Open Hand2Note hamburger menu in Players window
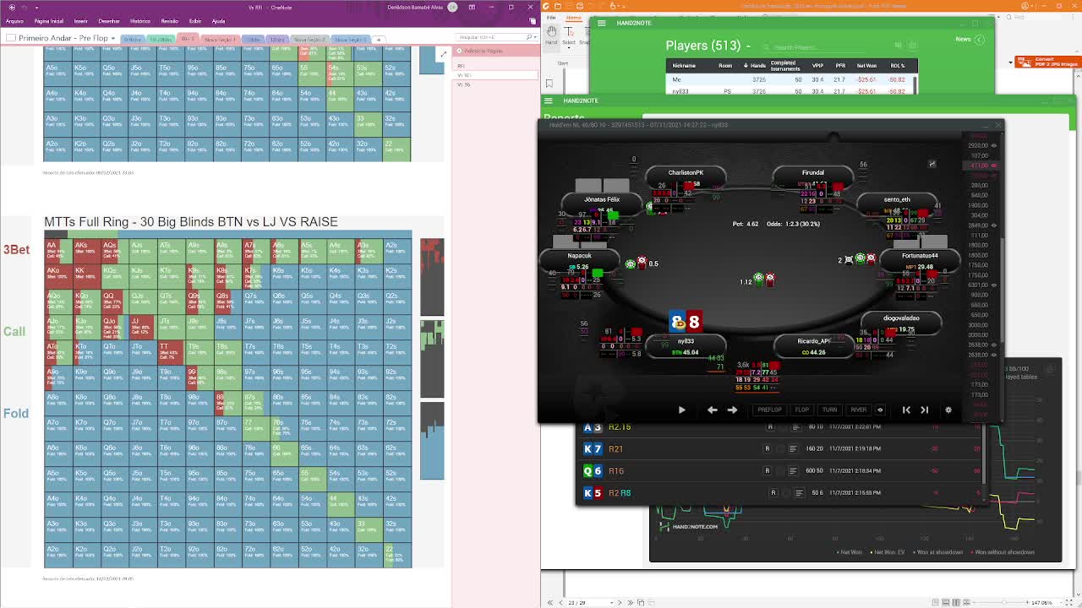 click(x=601, y=23)
